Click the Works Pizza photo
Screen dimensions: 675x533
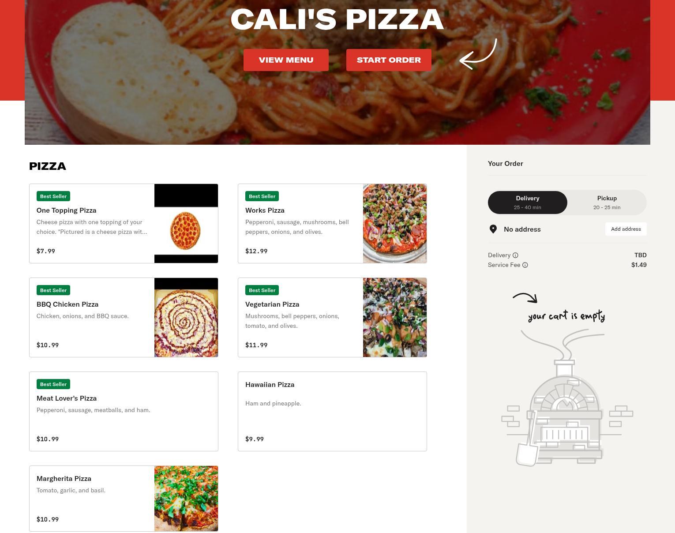pos(395,223)
